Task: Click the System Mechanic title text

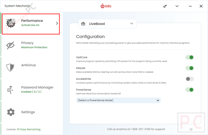Action: point(17,6)
